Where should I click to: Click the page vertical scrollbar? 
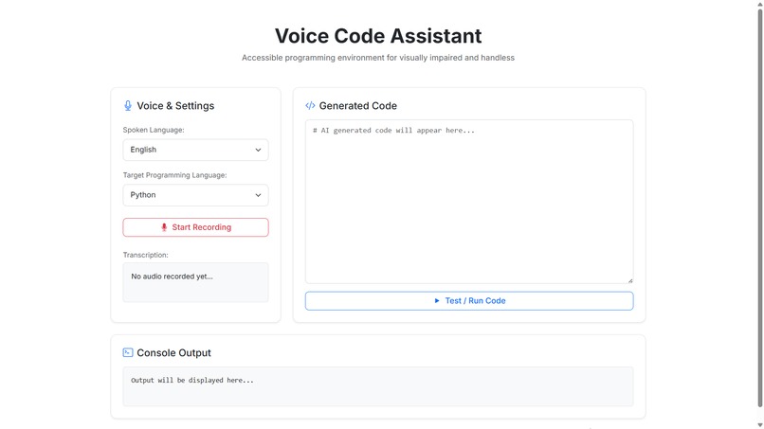pos(759,207)
